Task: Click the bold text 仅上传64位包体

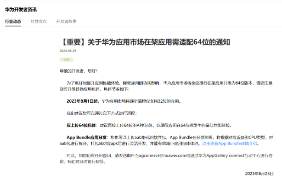Action: pos(81,125)
